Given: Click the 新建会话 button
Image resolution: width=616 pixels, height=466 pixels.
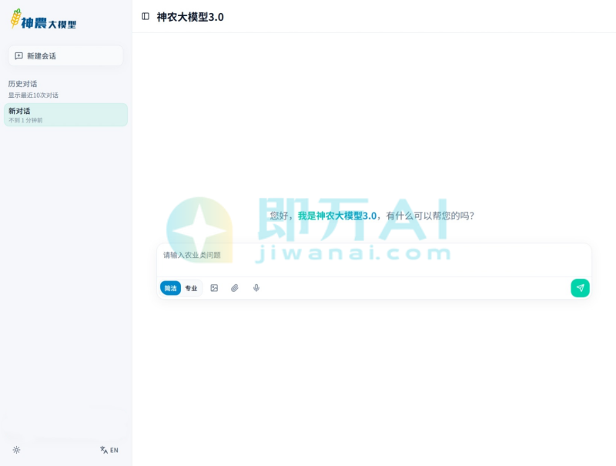Looking at the screenshot, I should pos(65,55).
